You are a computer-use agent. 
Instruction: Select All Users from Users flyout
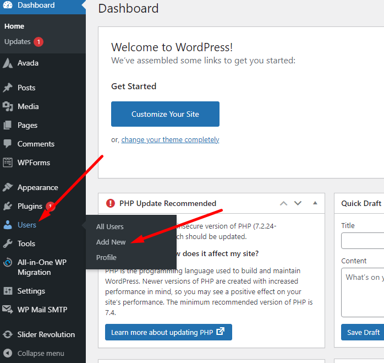(109, 226)
